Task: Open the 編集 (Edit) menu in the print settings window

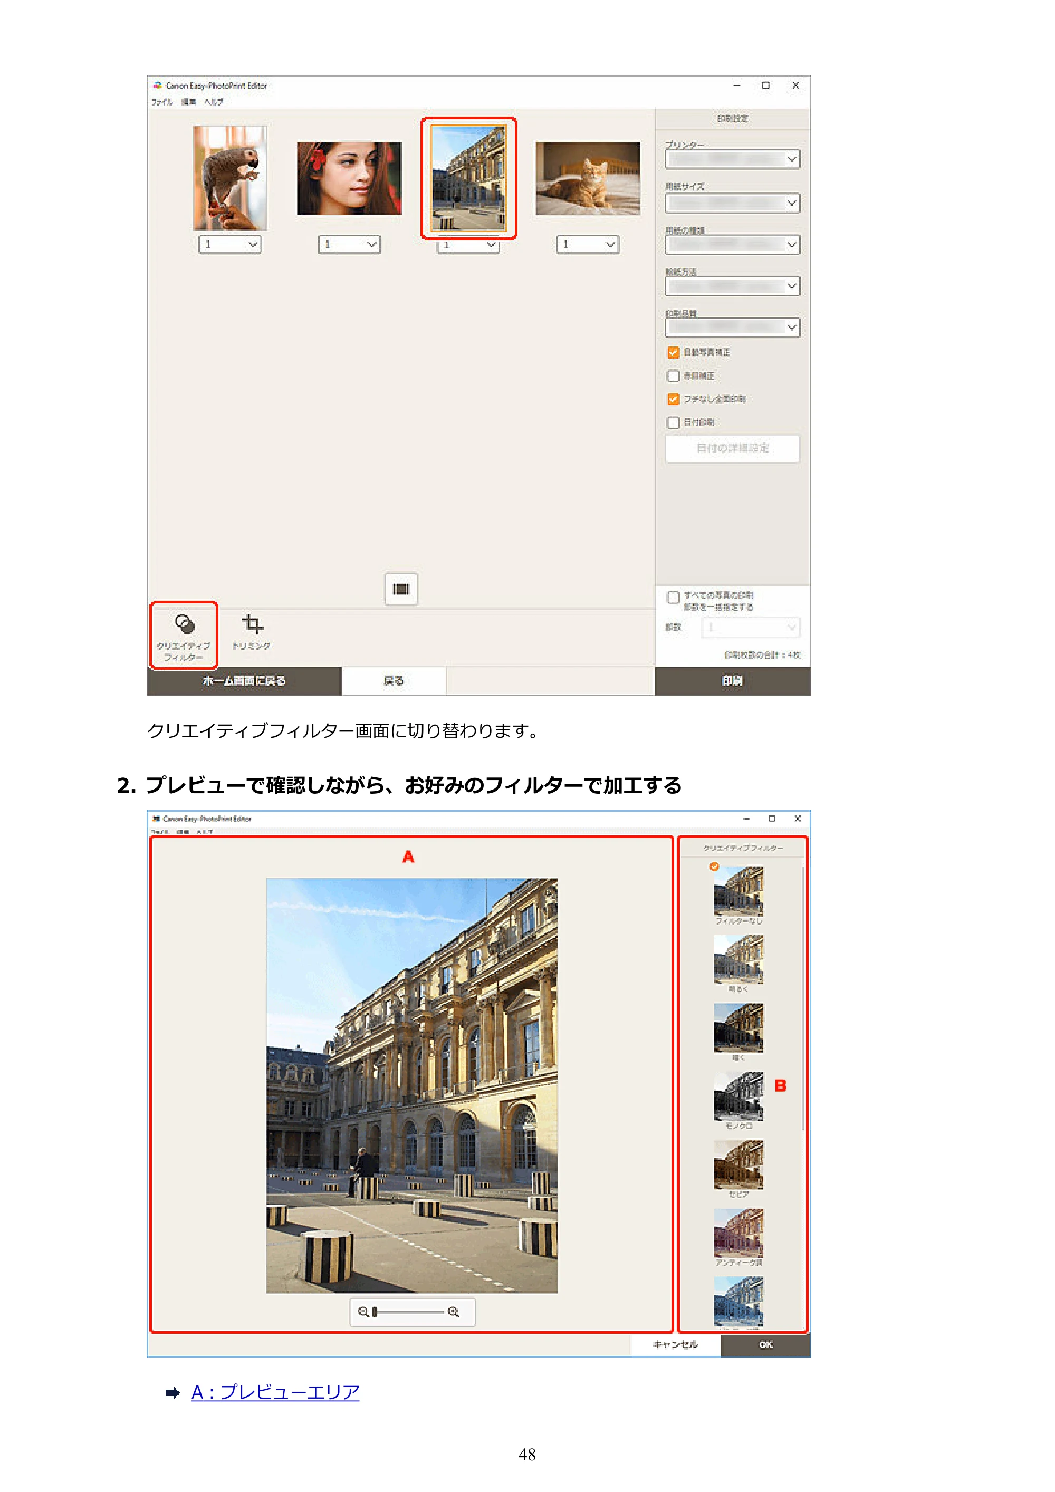Action: [188, 102]
